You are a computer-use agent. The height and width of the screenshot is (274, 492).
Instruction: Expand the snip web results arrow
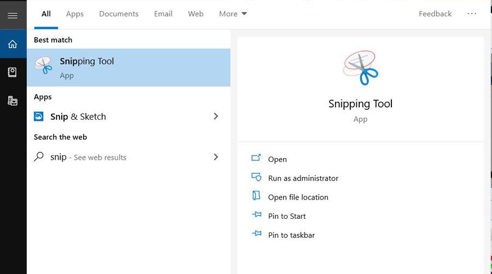click(x=216, y=157)
